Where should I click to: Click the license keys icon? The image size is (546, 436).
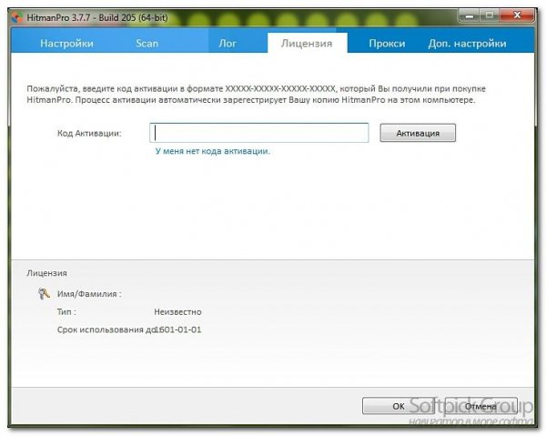(44, 294)
